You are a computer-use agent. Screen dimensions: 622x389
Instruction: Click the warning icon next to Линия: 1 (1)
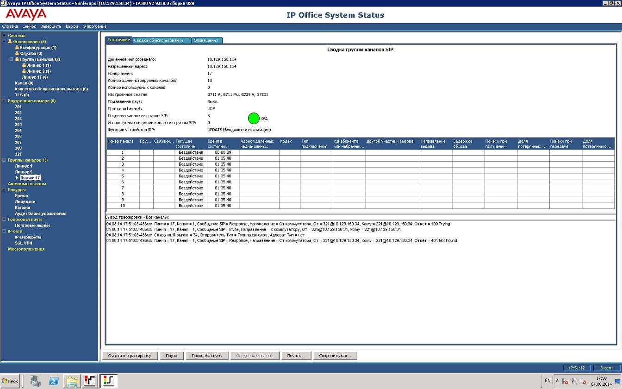click(x=24, y=65)
